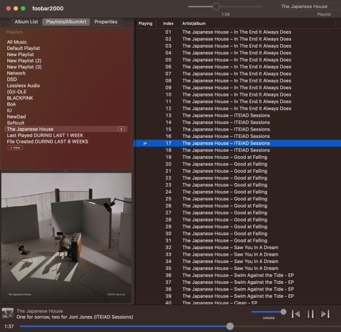This screenshot has width=341, height=332.
Task: Switch to the Album List tab
Action: pos(26,22)
